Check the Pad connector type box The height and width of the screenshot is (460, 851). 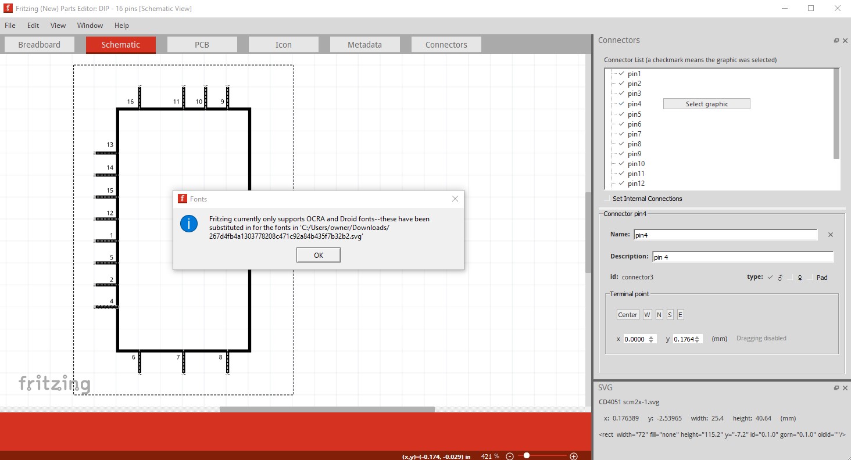tap(810, 278)
